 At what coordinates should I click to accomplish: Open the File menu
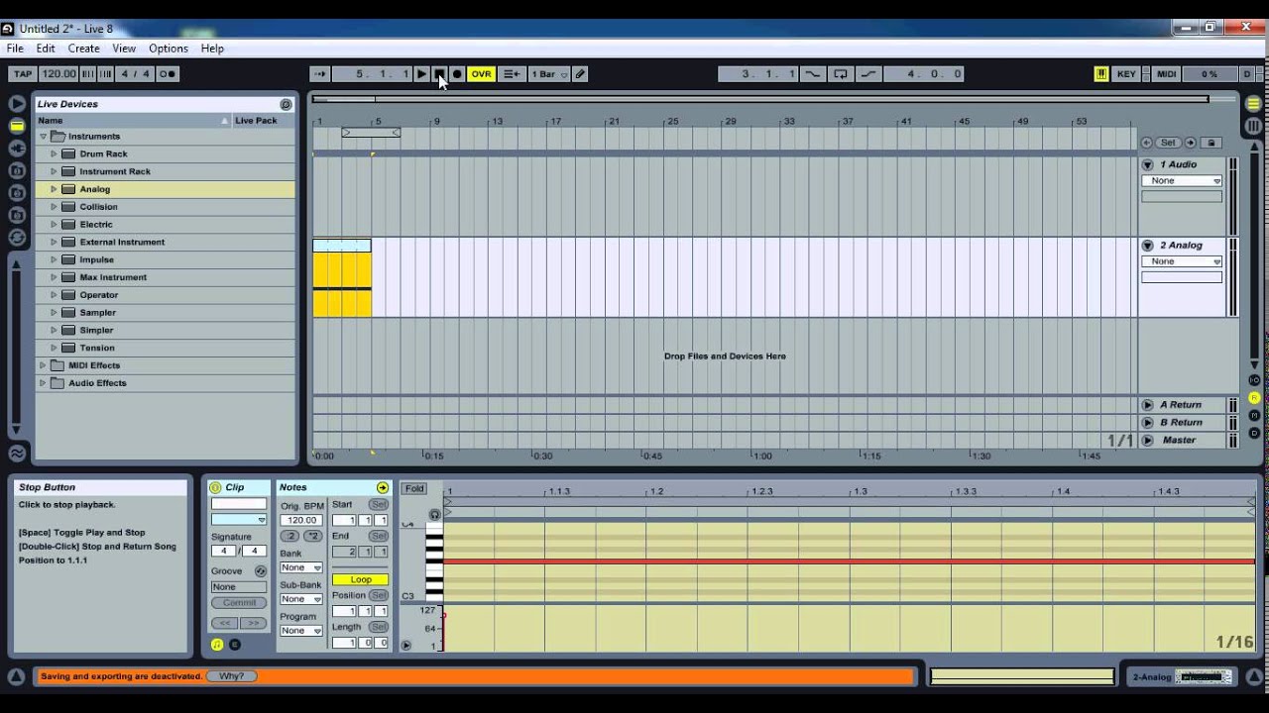(15, 48)
